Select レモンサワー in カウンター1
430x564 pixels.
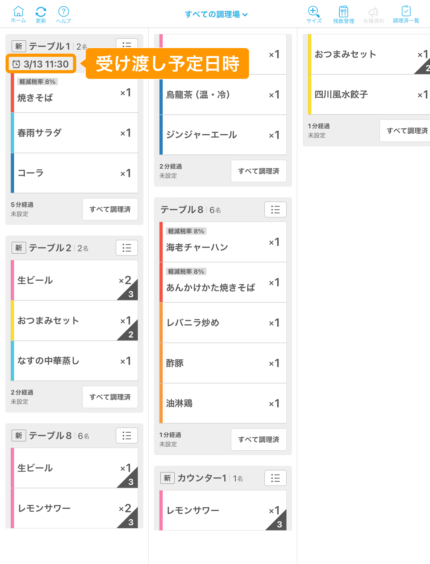coord(223,510)
